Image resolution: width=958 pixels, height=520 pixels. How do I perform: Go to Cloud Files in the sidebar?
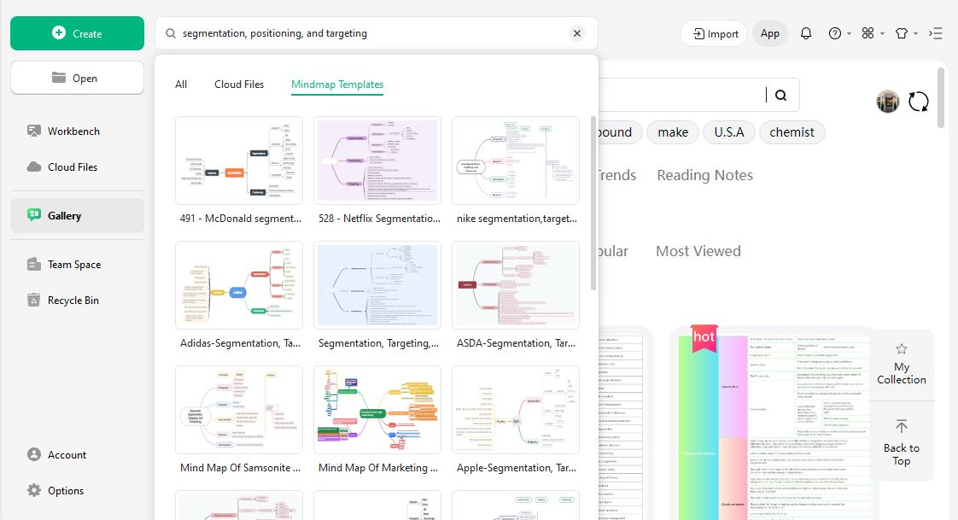(x=77, y=167)
